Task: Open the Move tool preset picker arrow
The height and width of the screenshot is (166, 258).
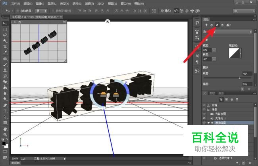Action: [x=12, y=11]
